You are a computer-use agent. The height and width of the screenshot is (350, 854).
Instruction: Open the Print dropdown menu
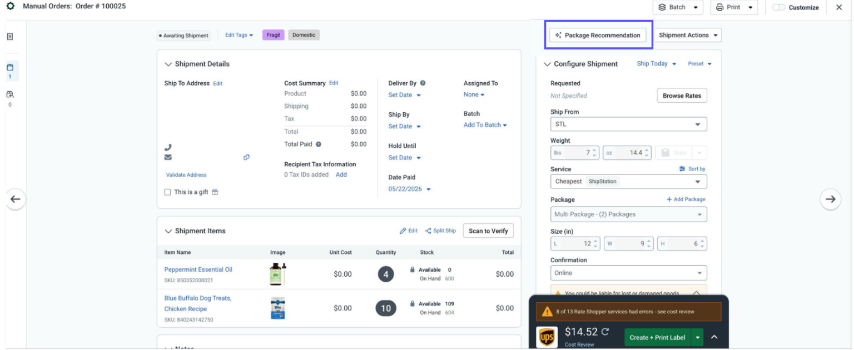point(735,7)
